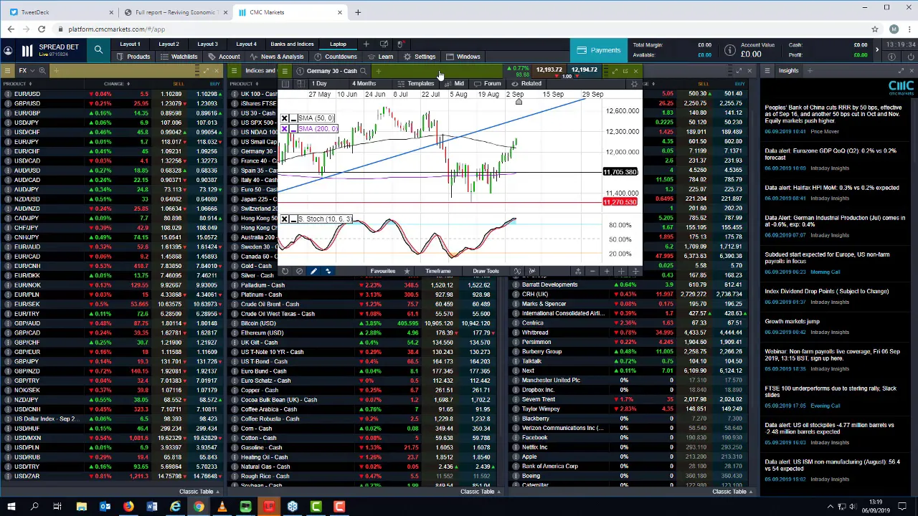Open the Watchlists menu

point(179,57)
